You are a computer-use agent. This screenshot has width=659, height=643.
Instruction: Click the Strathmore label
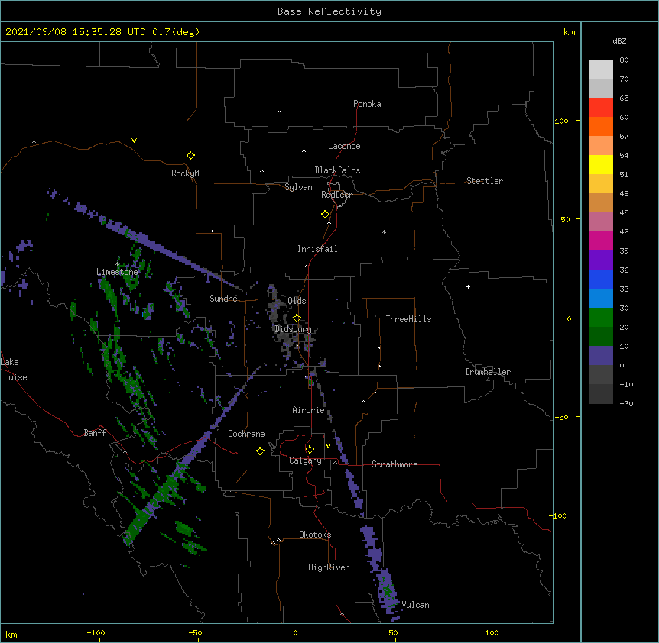(394, 464)
